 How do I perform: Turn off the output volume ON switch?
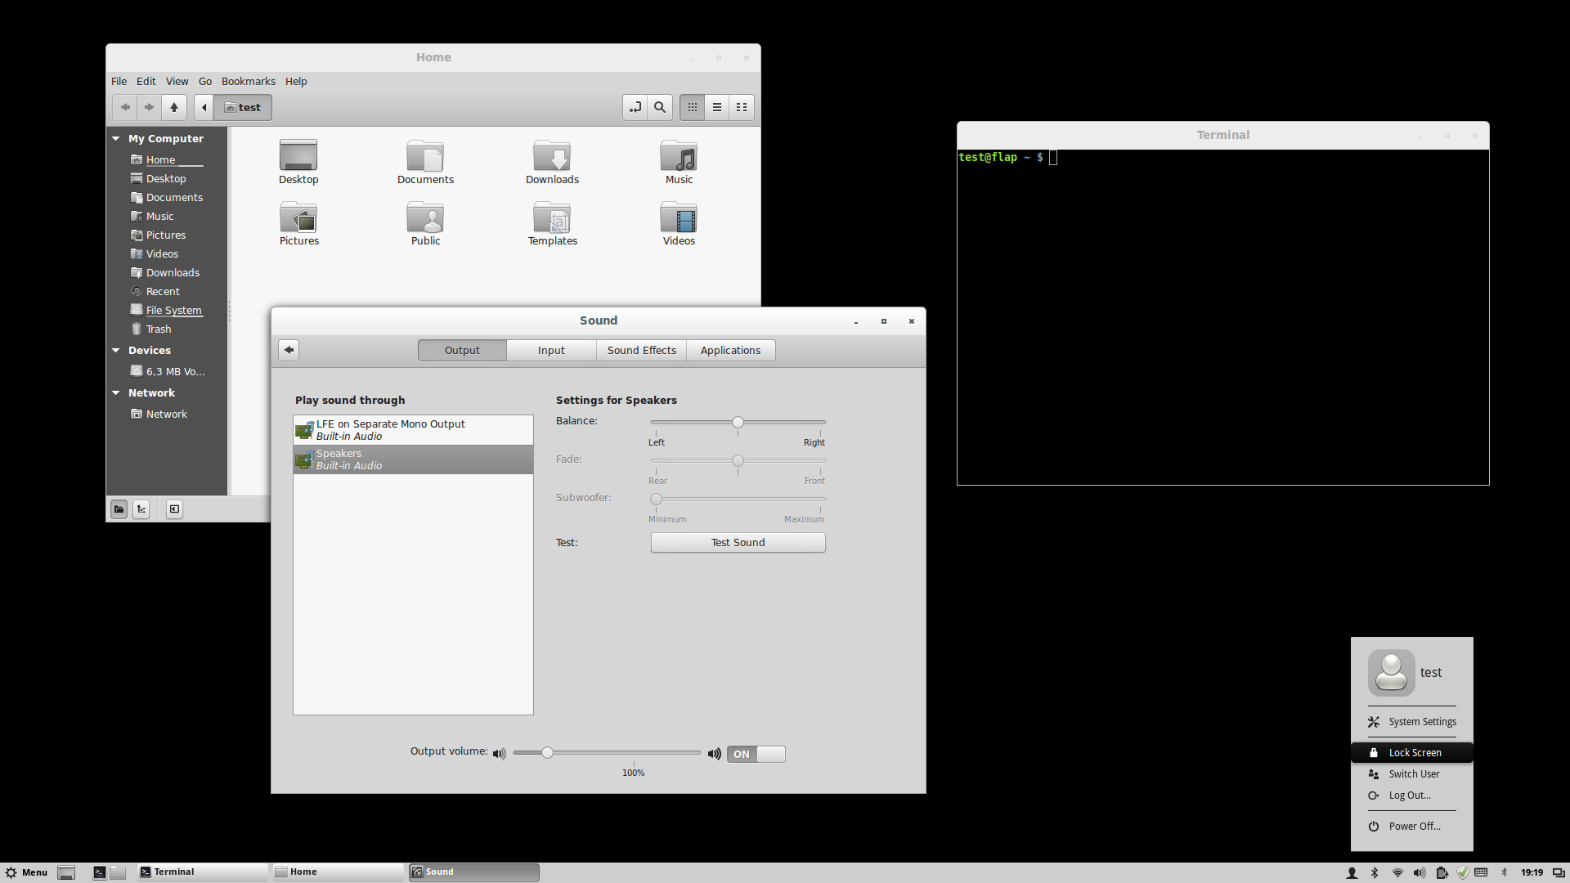[x=756, y=754]
